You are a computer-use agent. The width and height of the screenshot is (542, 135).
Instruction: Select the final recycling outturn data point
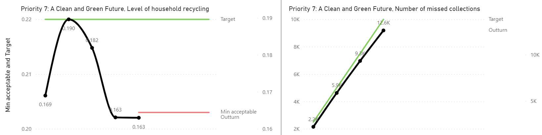tap(139, 118)
